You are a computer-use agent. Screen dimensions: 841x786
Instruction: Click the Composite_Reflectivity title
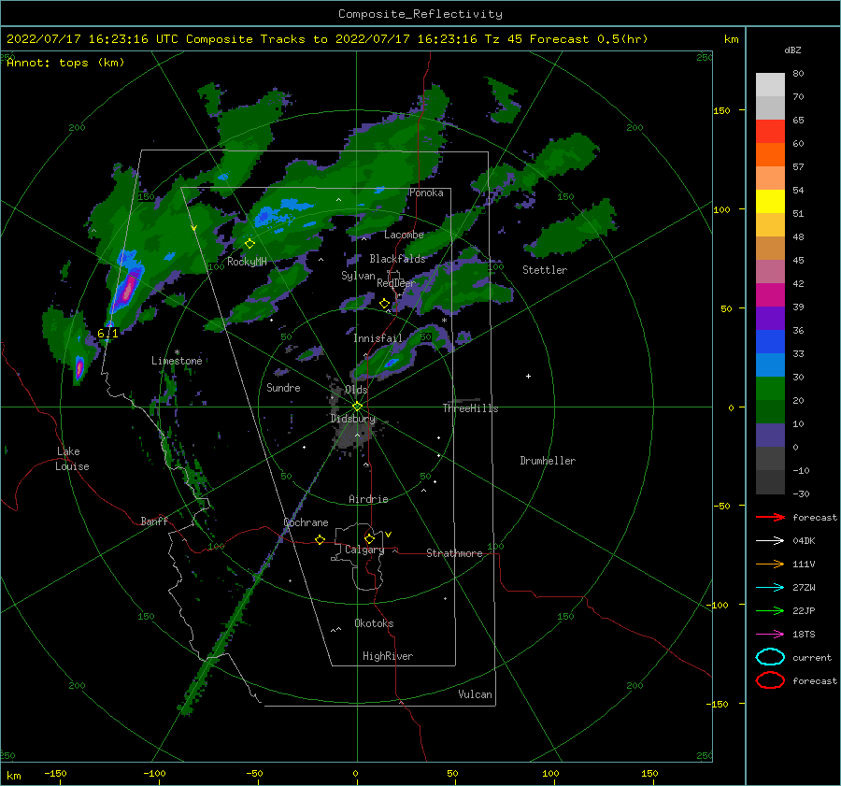(x=420, y=14)
